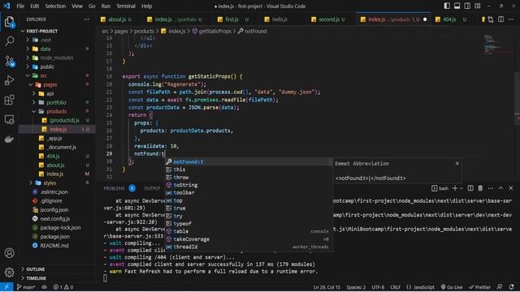Open notifications bell in status bar
The image size is (520, 292).
point(512,287)
